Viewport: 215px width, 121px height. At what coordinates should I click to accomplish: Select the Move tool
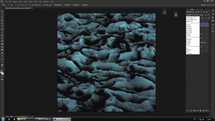click(x=2, y=11)
